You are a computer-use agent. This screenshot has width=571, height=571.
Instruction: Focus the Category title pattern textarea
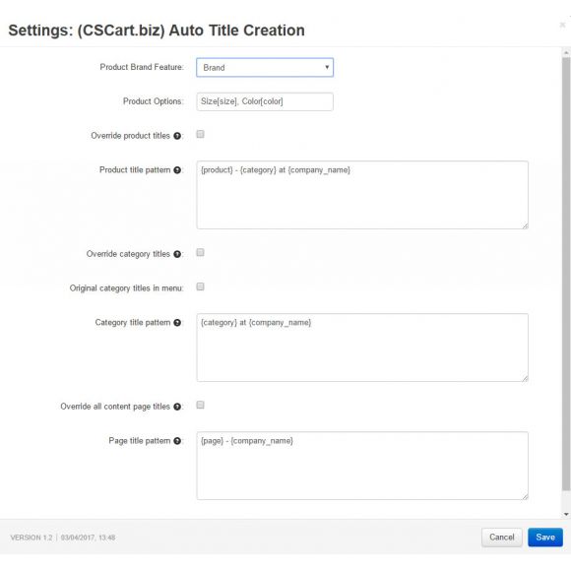(362, 348)
